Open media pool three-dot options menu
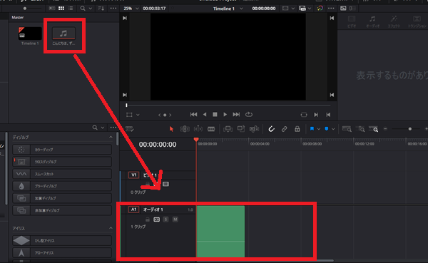This screenshot has height=263, width=428. click(113, 9)
